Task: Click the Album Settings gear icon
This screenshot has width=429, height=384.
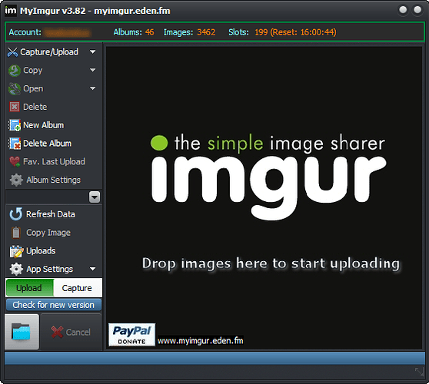Action: [16, 180]
